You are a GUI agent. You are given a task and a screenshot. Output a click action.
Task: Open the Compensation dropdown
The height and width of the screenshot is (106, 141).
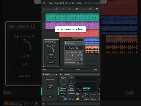click(x=79, y=62)
